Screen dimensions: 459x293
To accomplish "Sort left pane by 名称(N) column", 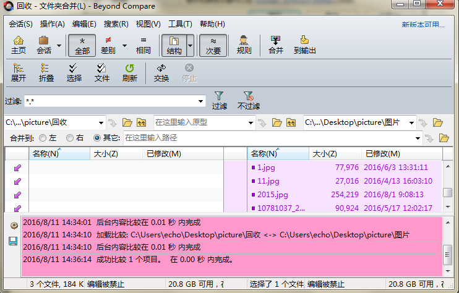I will (x=59, y=154).
